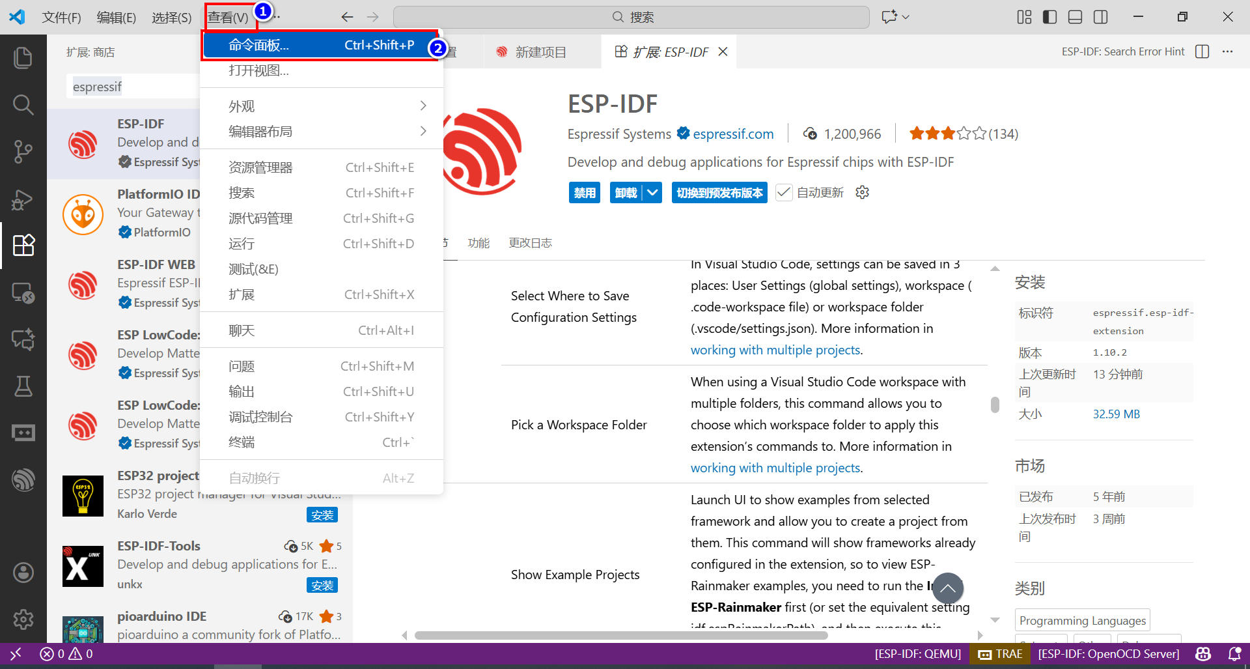Click the 禁用 button

585,192
